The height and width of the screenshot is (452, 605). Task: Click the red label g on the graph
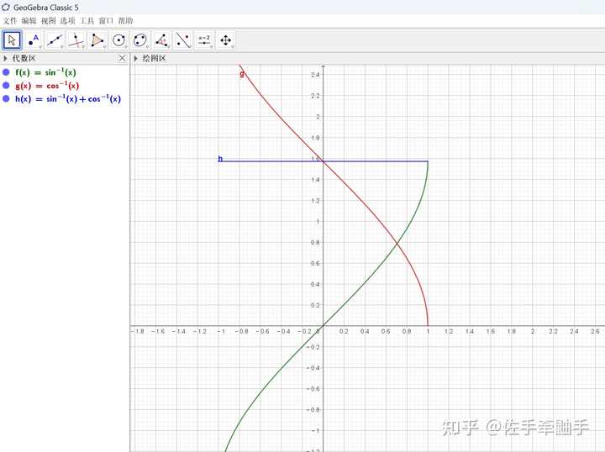[x=242, y=73]
